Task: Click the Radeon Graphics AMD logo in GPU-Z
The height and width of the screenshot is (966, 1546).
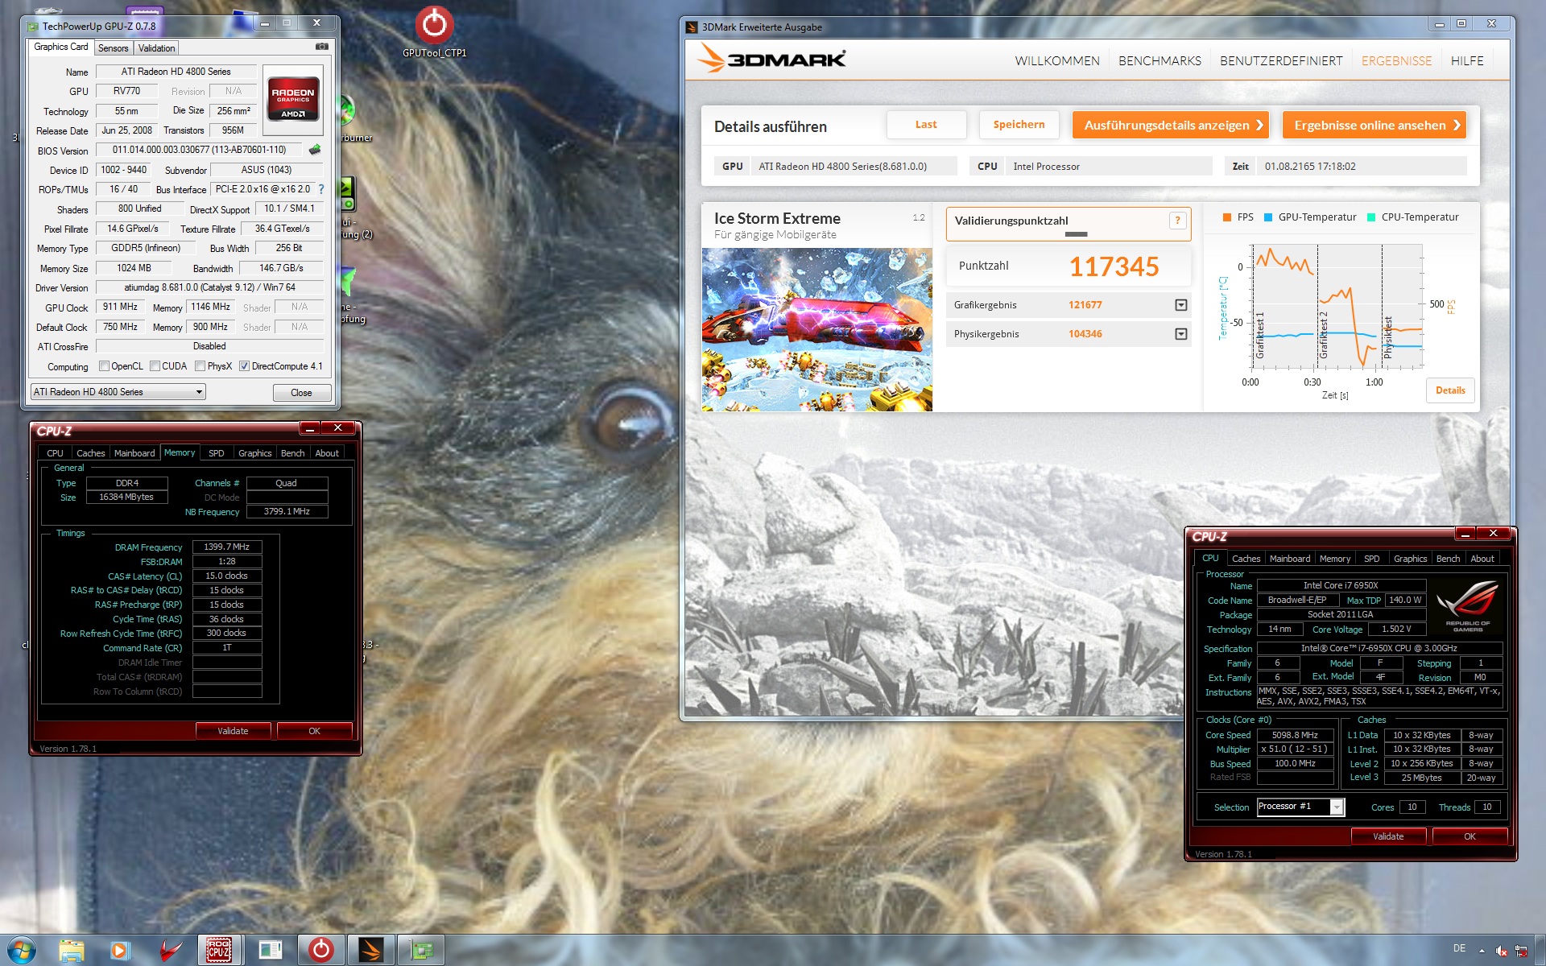Action: (293, 100)
